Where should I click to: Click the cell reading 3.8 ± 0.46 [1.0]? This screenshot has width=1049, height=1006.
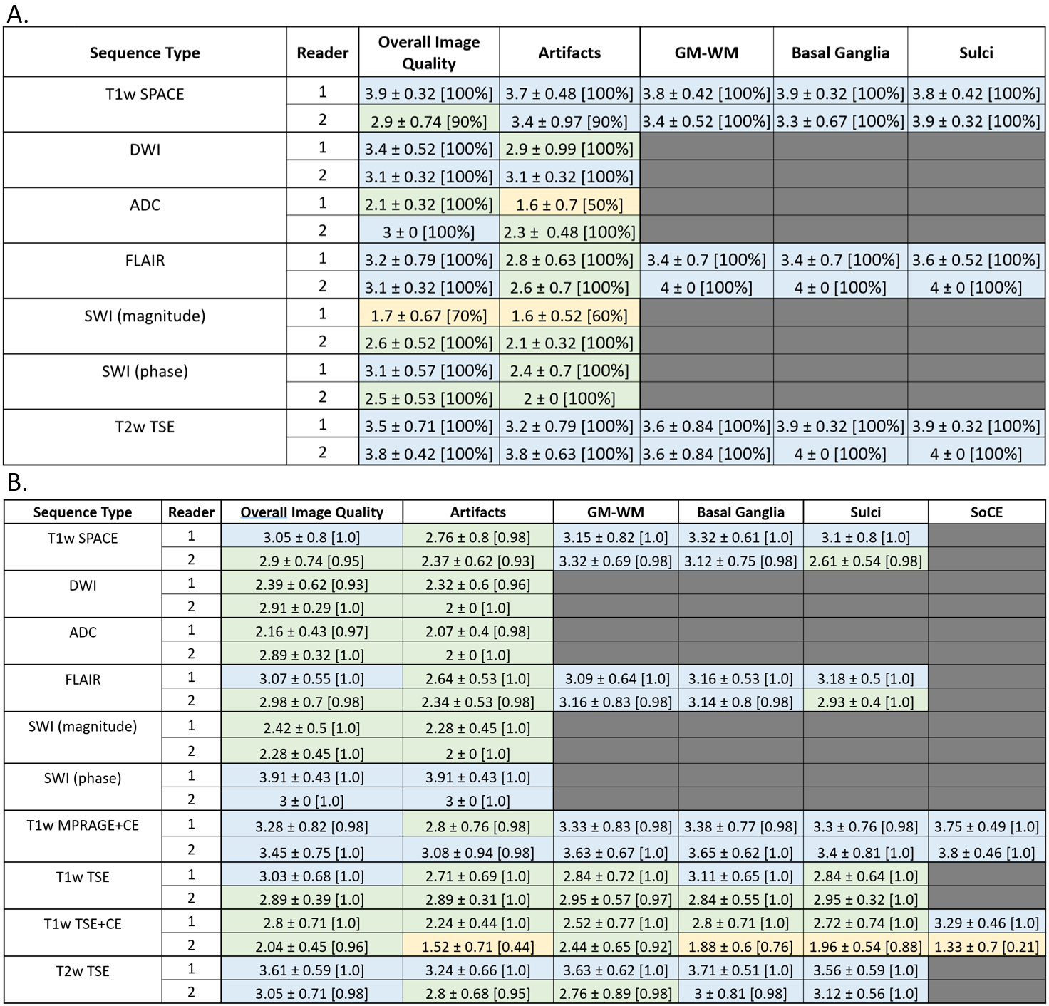coord(986,852)
